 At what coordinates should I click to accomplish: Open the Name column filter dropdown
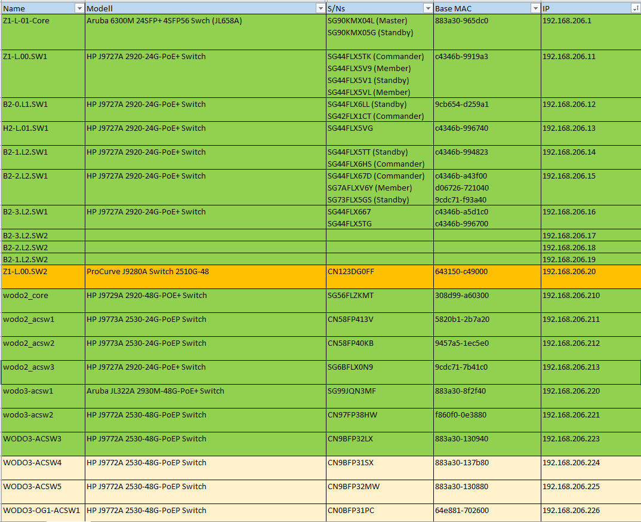[x=79, y=8]
